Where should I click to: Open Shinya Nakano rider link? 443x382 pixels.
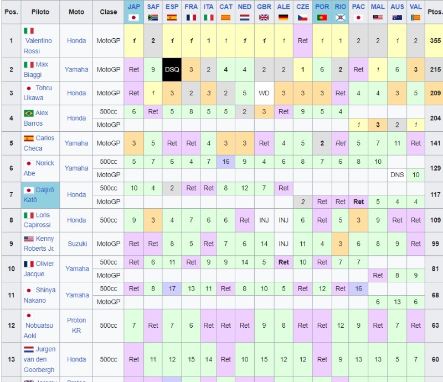39,295
